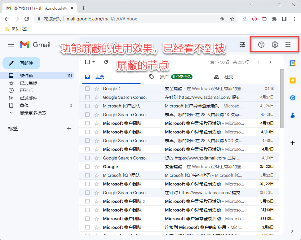Image resolution: width=301 pixels, height=240 pixels.
Task: Open 已发邮件 folder
Action: point(29,98)
